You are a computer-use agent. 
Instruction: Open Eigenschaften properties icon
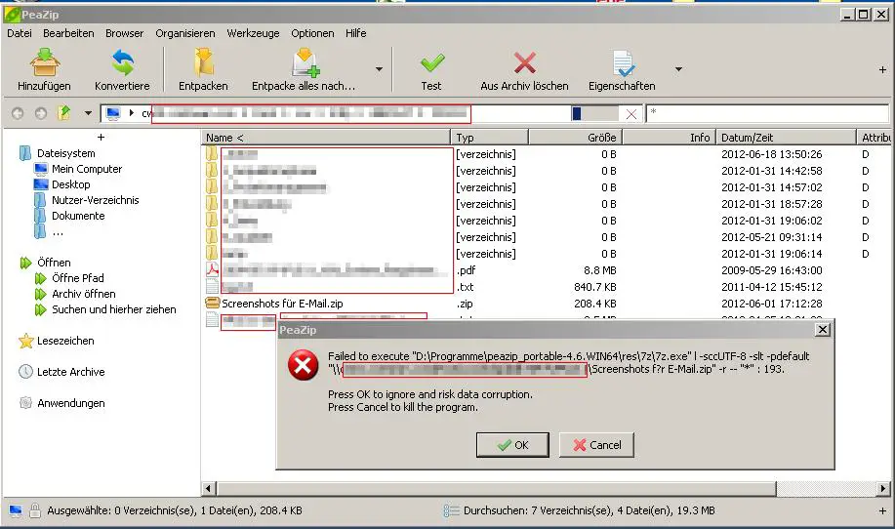click(x=622, y=62)
